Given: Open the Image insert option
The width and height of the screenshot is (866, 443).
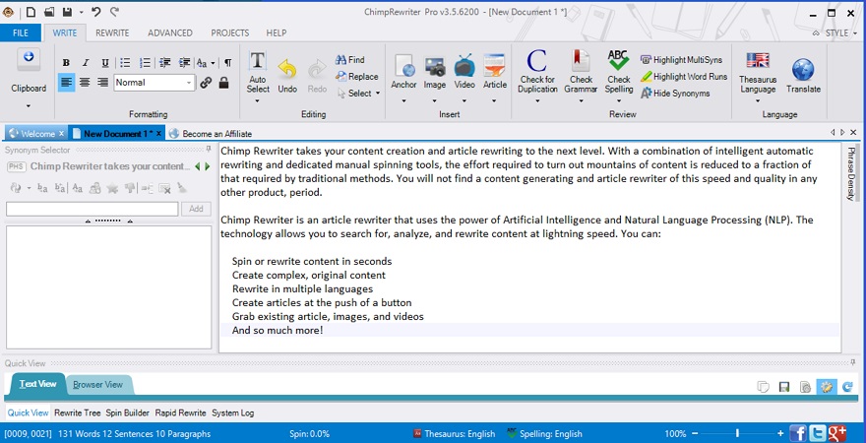Looking at the screenshot, I should click(435, 78).
